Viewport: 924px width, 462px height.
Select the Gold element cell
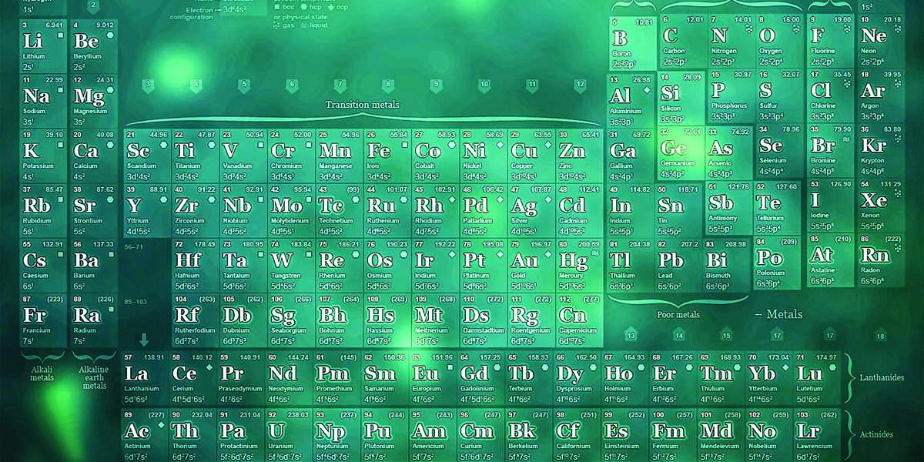[x=531, y=266]
